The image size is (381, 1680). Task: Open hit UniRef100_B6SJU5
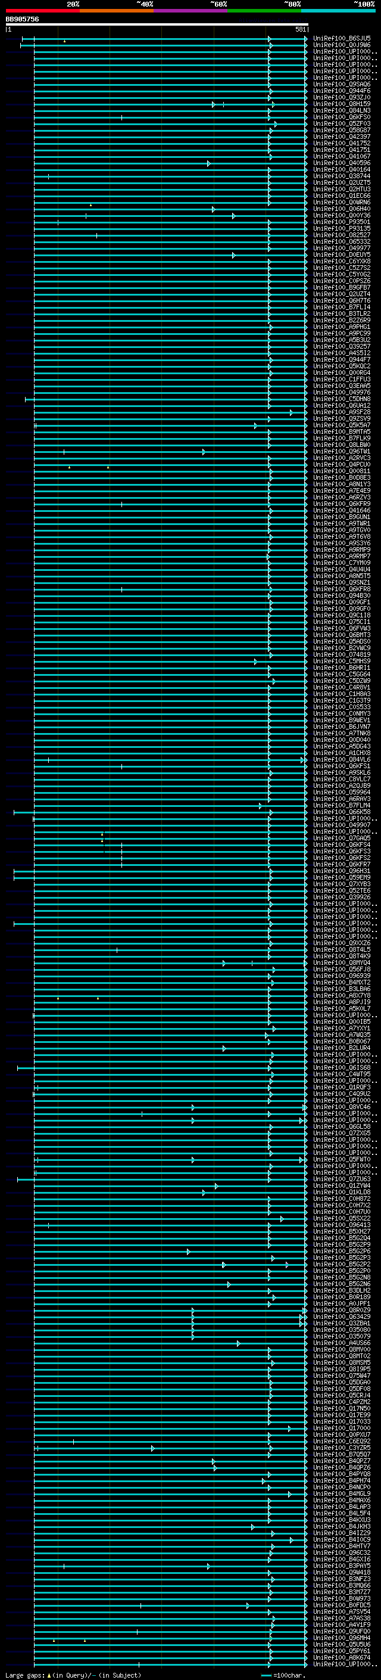coord(342,39)
